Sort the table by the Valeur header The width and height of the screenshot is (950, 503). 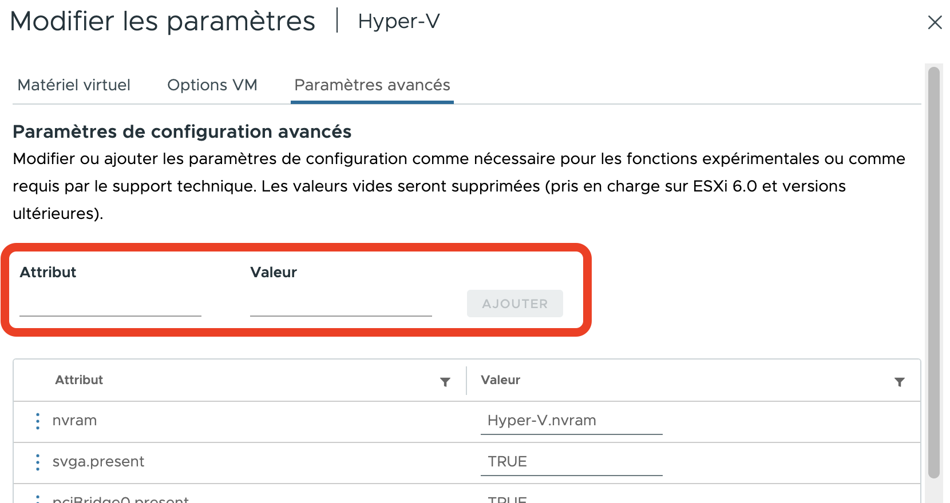[500, 380]
